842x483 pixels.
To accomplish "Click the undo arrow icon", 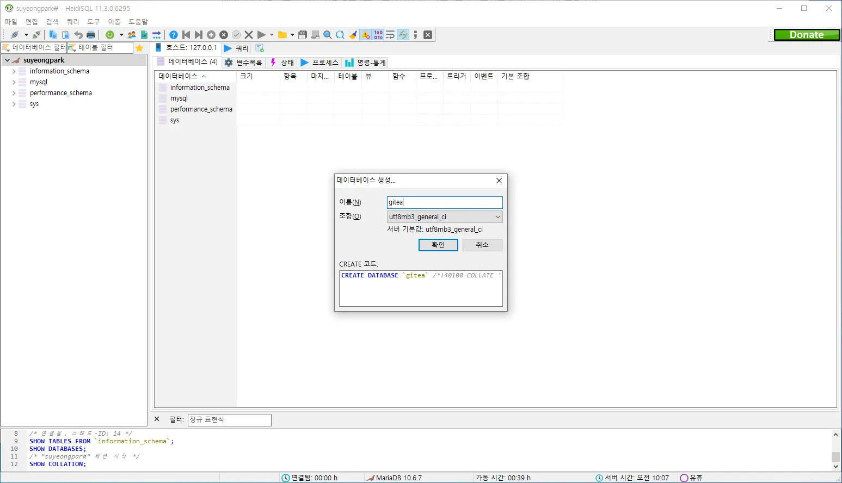I will 78,35.
